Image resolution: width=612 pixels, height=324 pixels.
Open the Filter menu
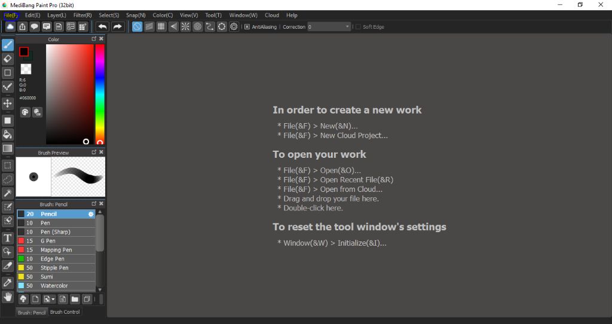click(x=82, y=15)
